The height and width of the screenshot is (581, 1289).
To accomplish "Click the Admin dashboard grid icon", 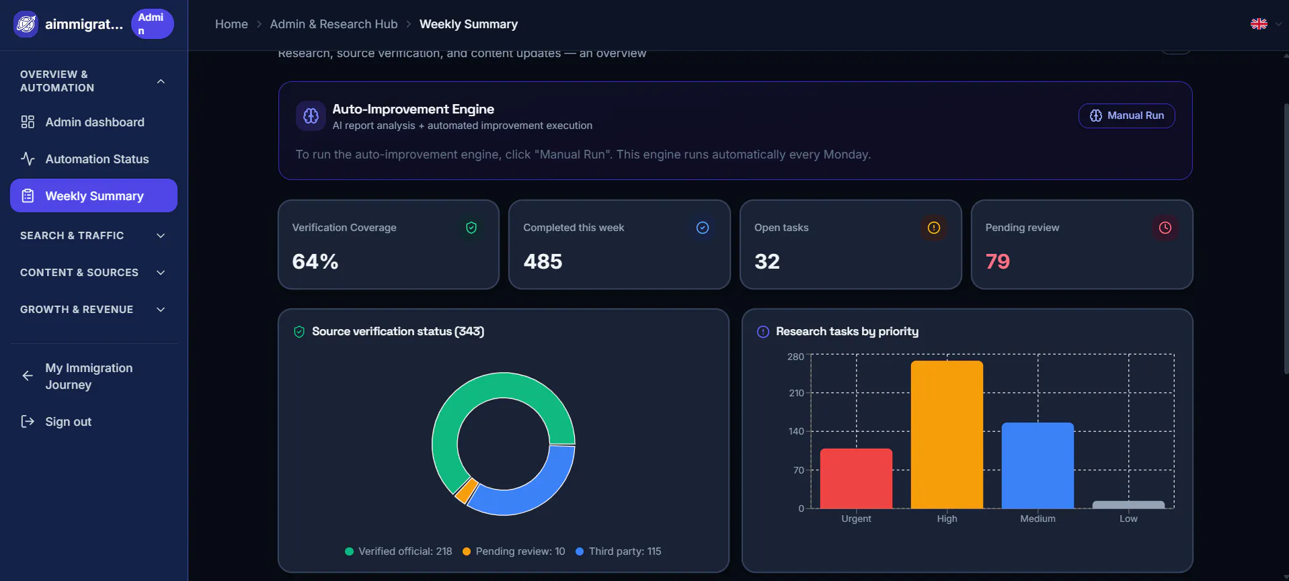I will pos(28,122).
